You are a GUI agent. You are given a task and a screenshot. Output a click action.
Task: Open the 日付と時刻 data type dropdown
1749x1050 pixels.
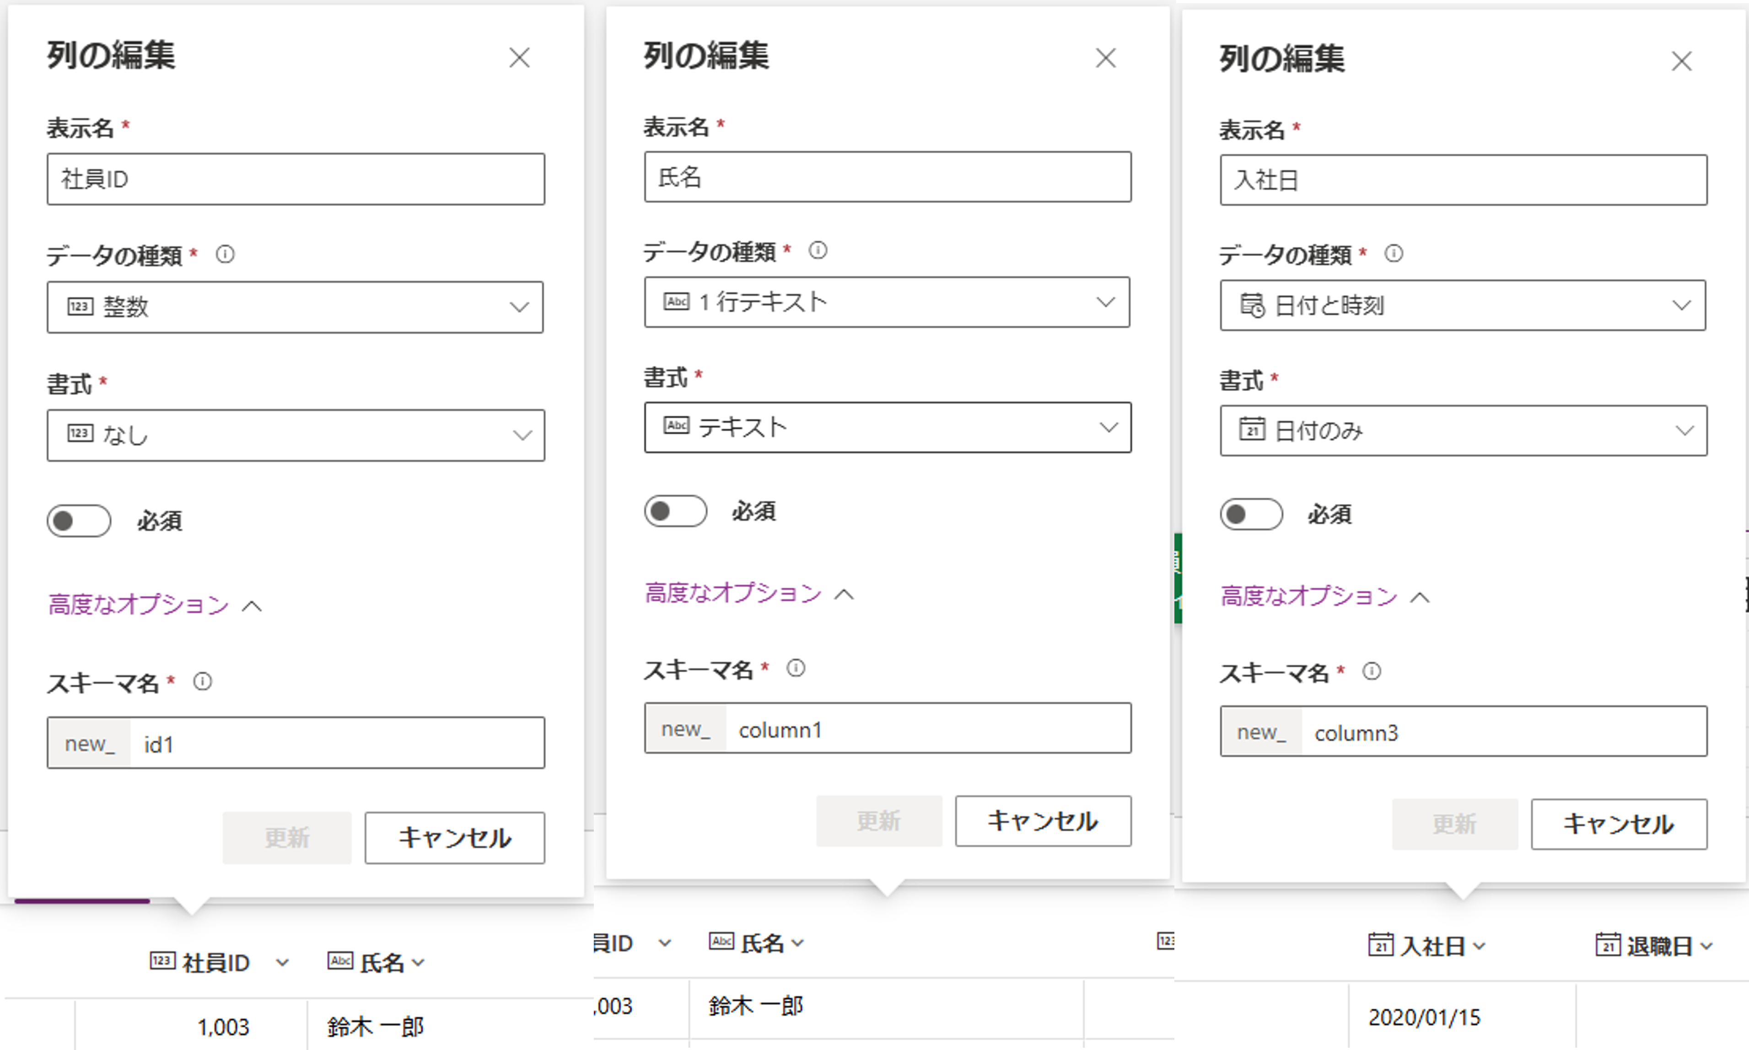[x=1463, y=305]
